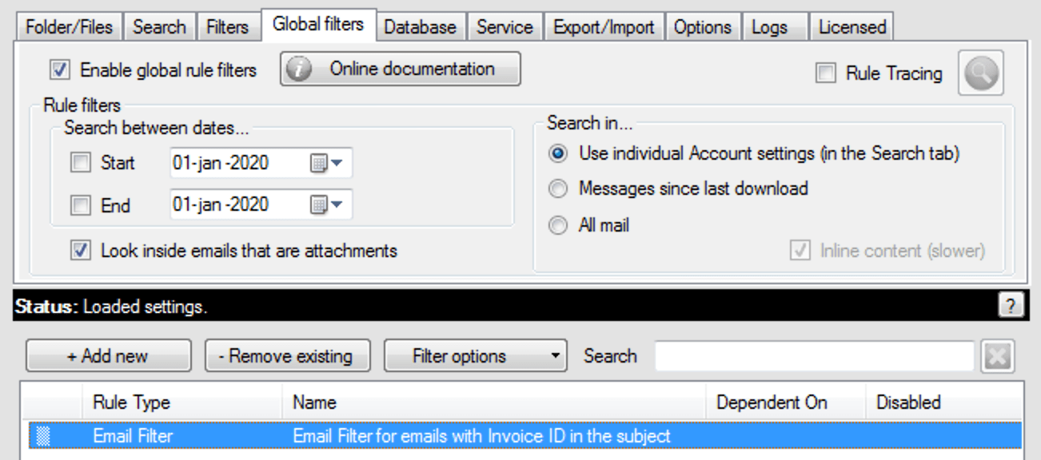Open the Online documentation button
The height and width of the screenshot is (460, 1041).
(x=400, y=69)
